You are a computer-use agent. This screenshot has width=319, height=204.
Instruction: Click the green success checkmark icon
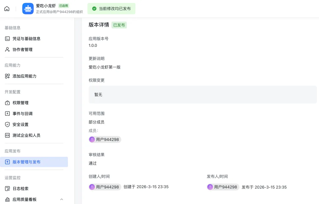point(94,9)
